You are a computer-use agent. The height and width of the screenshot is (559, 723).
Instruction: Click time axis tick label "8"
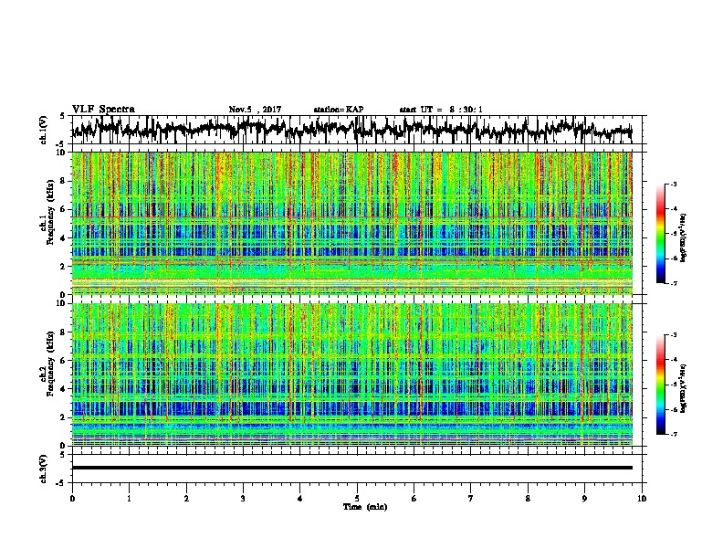(x=528, y=499)
